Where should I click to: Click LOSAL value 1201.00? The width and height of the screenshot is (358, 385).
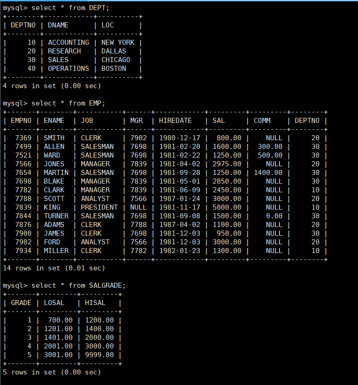58,329
